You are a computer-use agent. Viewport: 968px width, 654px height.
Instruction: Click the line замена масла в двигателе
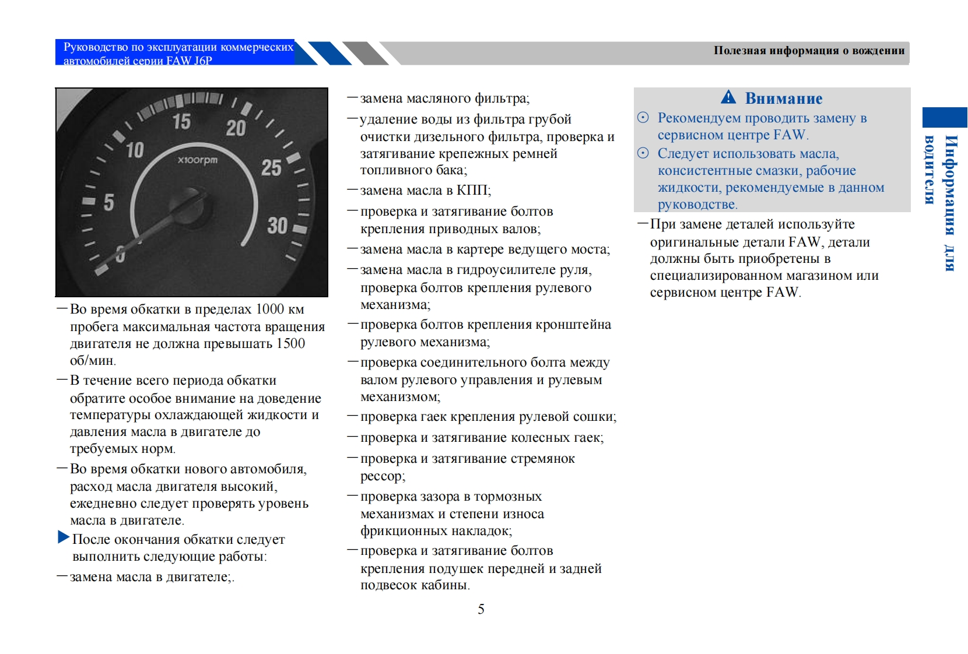150,577
